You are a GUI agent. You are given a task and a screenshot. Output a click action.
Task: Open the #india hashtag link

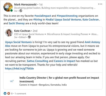50,19
